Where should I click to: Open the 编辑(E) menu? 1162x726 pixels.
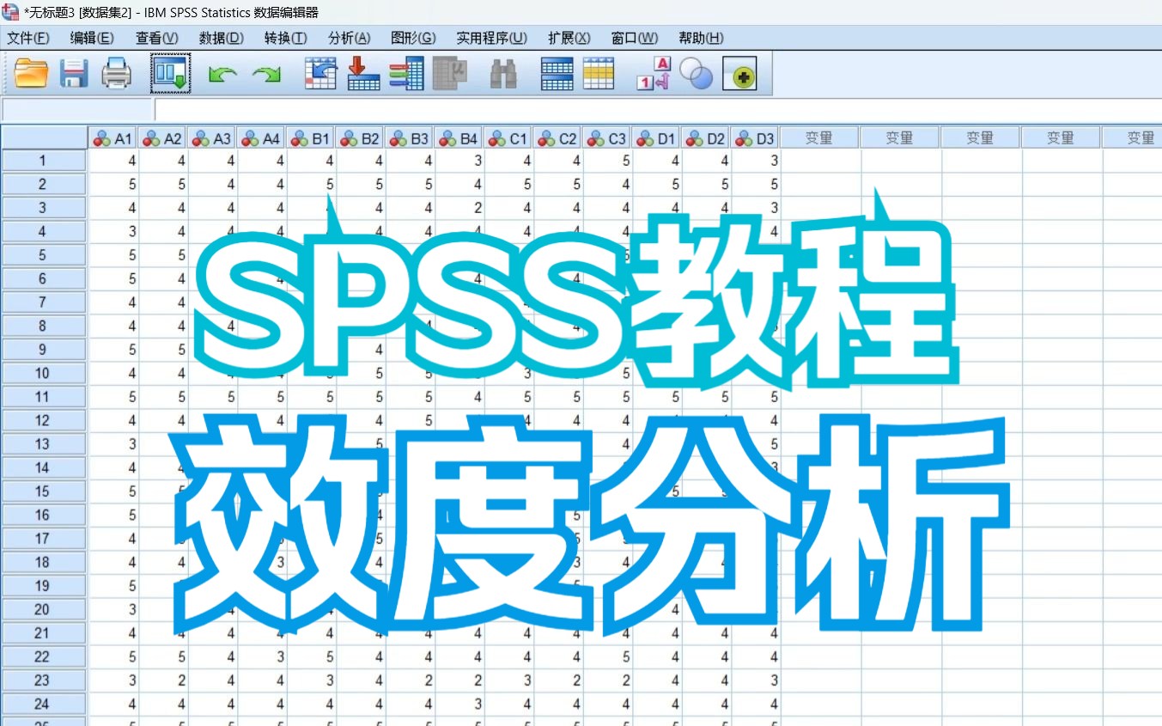92,38
